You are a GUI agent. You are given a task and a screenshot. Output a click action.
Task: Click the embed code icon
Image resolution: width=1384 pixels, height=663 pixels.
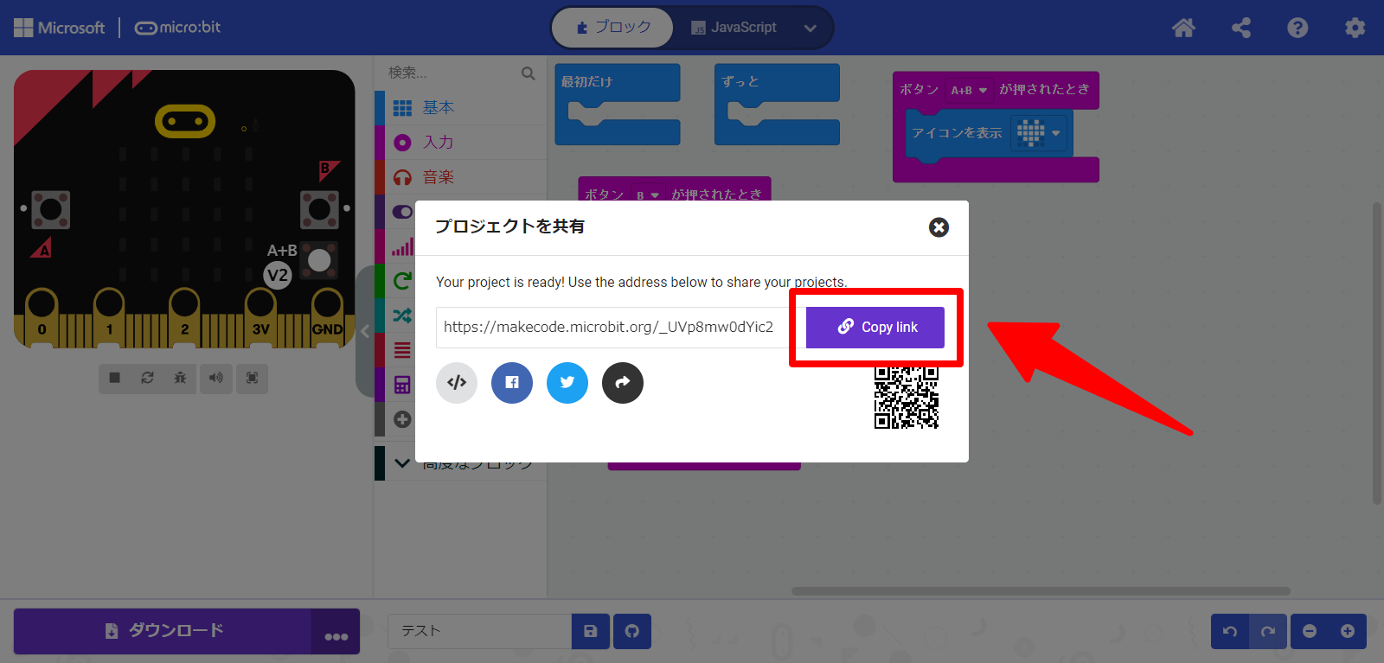(x=457, y=383)
